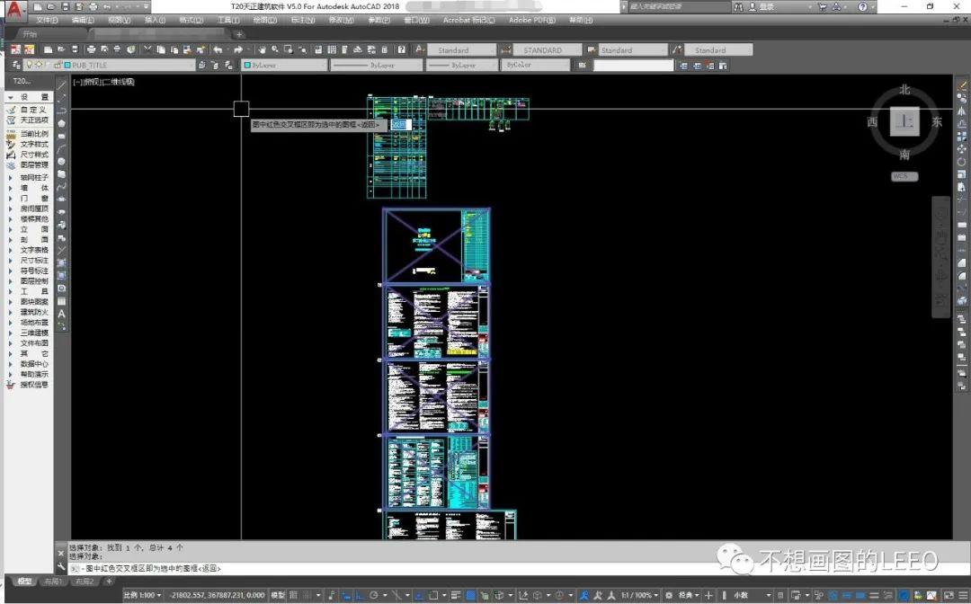Click the Autodesk App Store cart icon
Viewport: 971px width, 604px height.
point(823,7)
